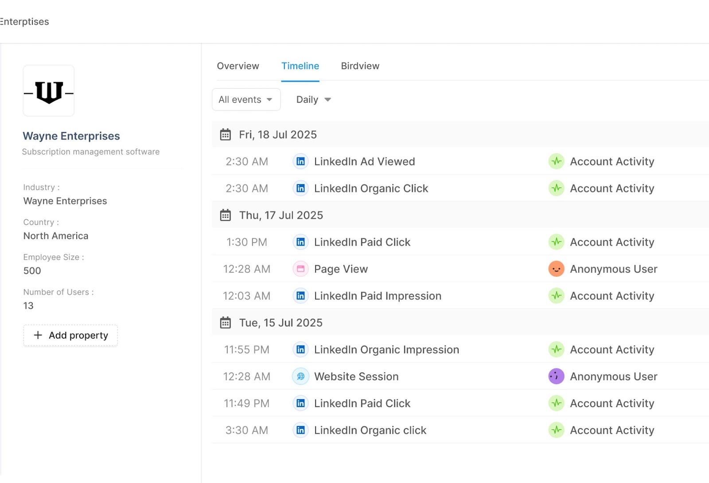Open the LinkedIn Organic Impression event
Image resolution: width=709 pixels, height=483 pixels.
click(x=386, y=349)
